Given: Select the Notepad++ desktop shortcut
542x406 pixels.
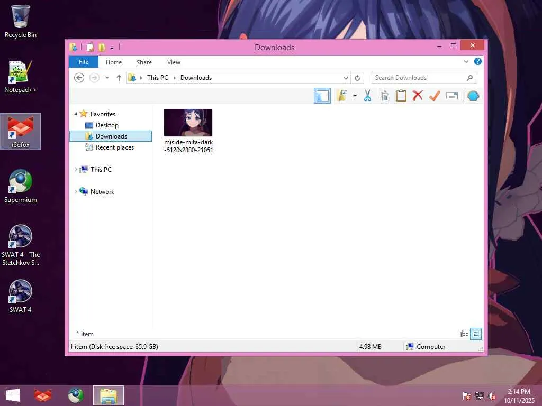Looking at the screenshot, I should tap(21, 77).
